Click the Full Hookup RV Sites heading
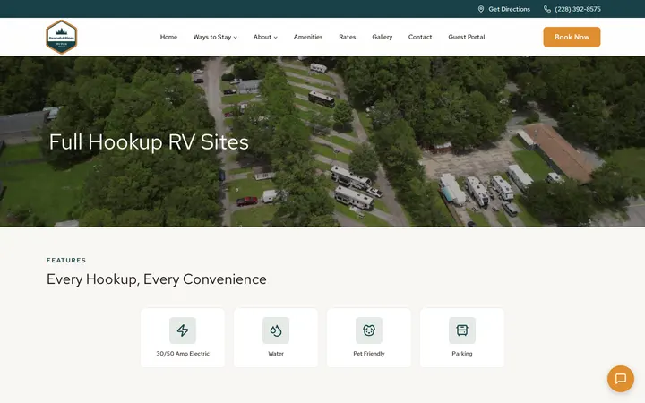The width and height of the screenshot is (645, 403). 149,142
